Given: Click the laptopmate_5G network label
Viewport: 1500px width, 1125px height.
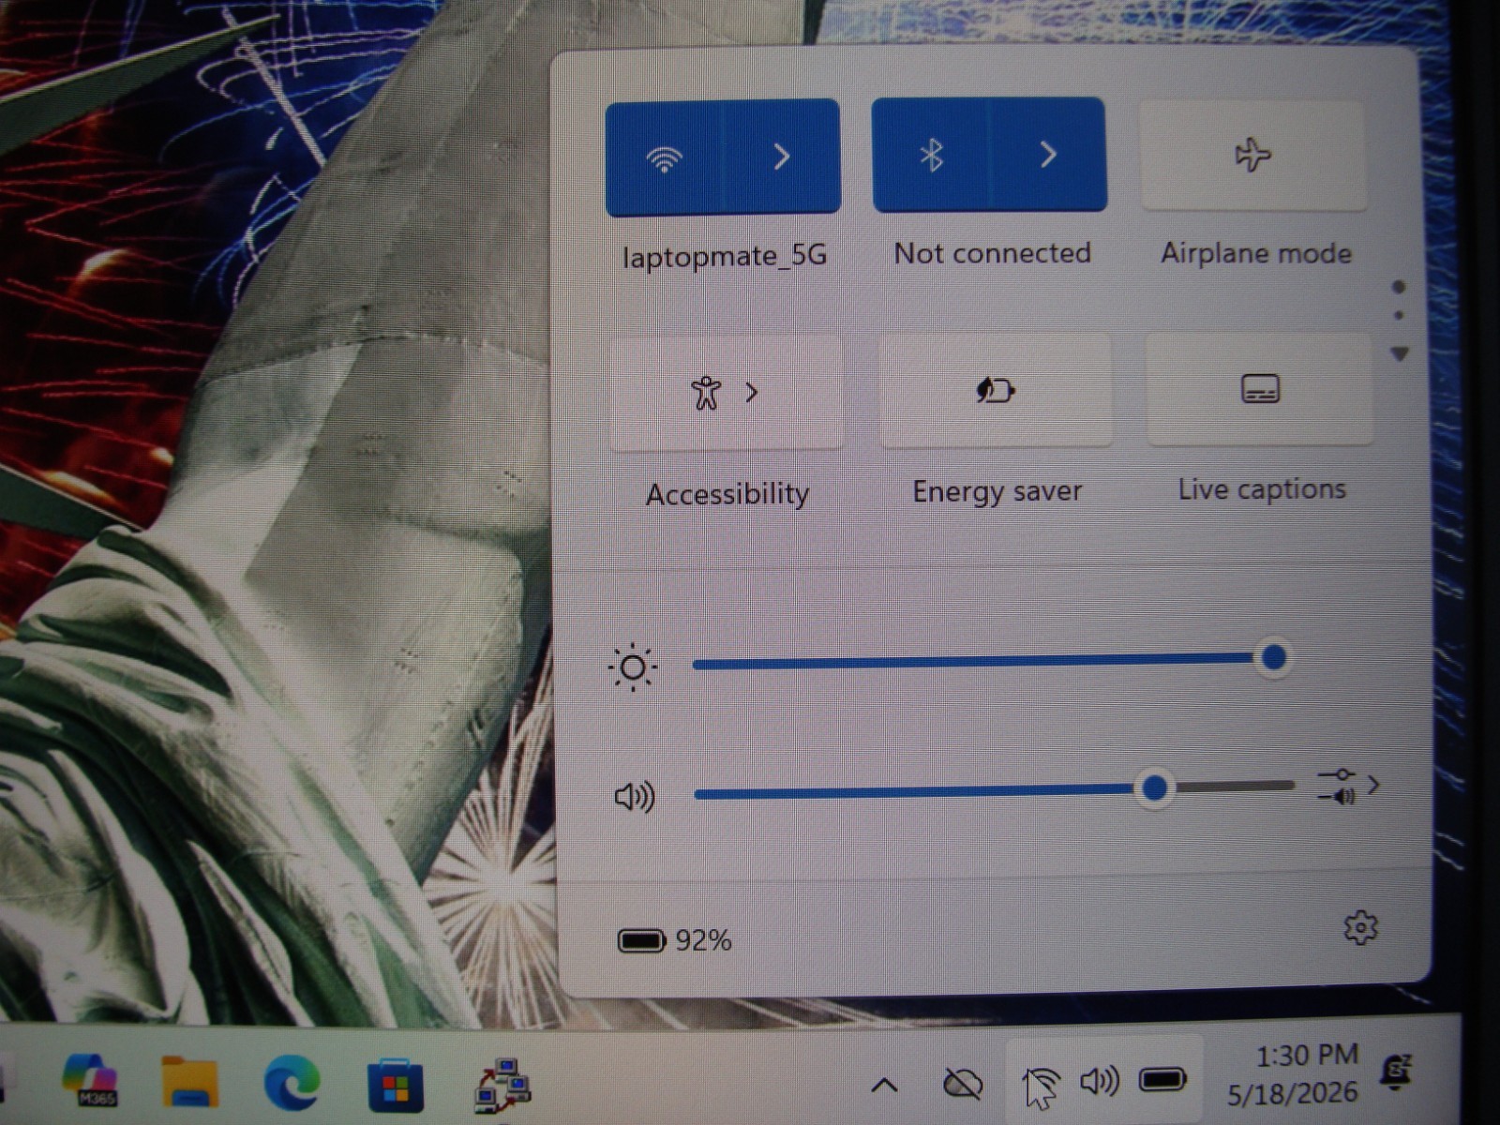Looking at the screenshot, I should (725, 256).
